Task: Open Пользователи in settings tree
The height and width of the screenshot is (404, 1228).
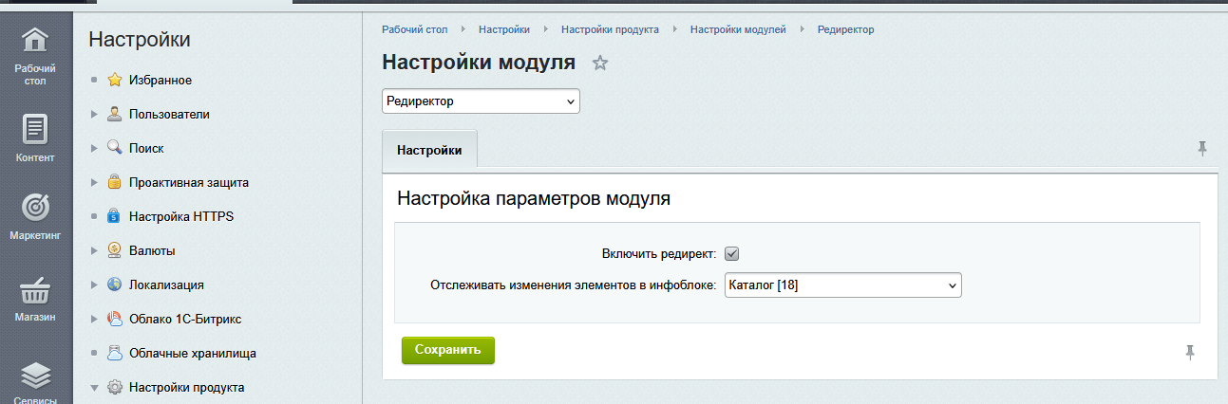Action: pyautogui.click(x=169, y=114)
